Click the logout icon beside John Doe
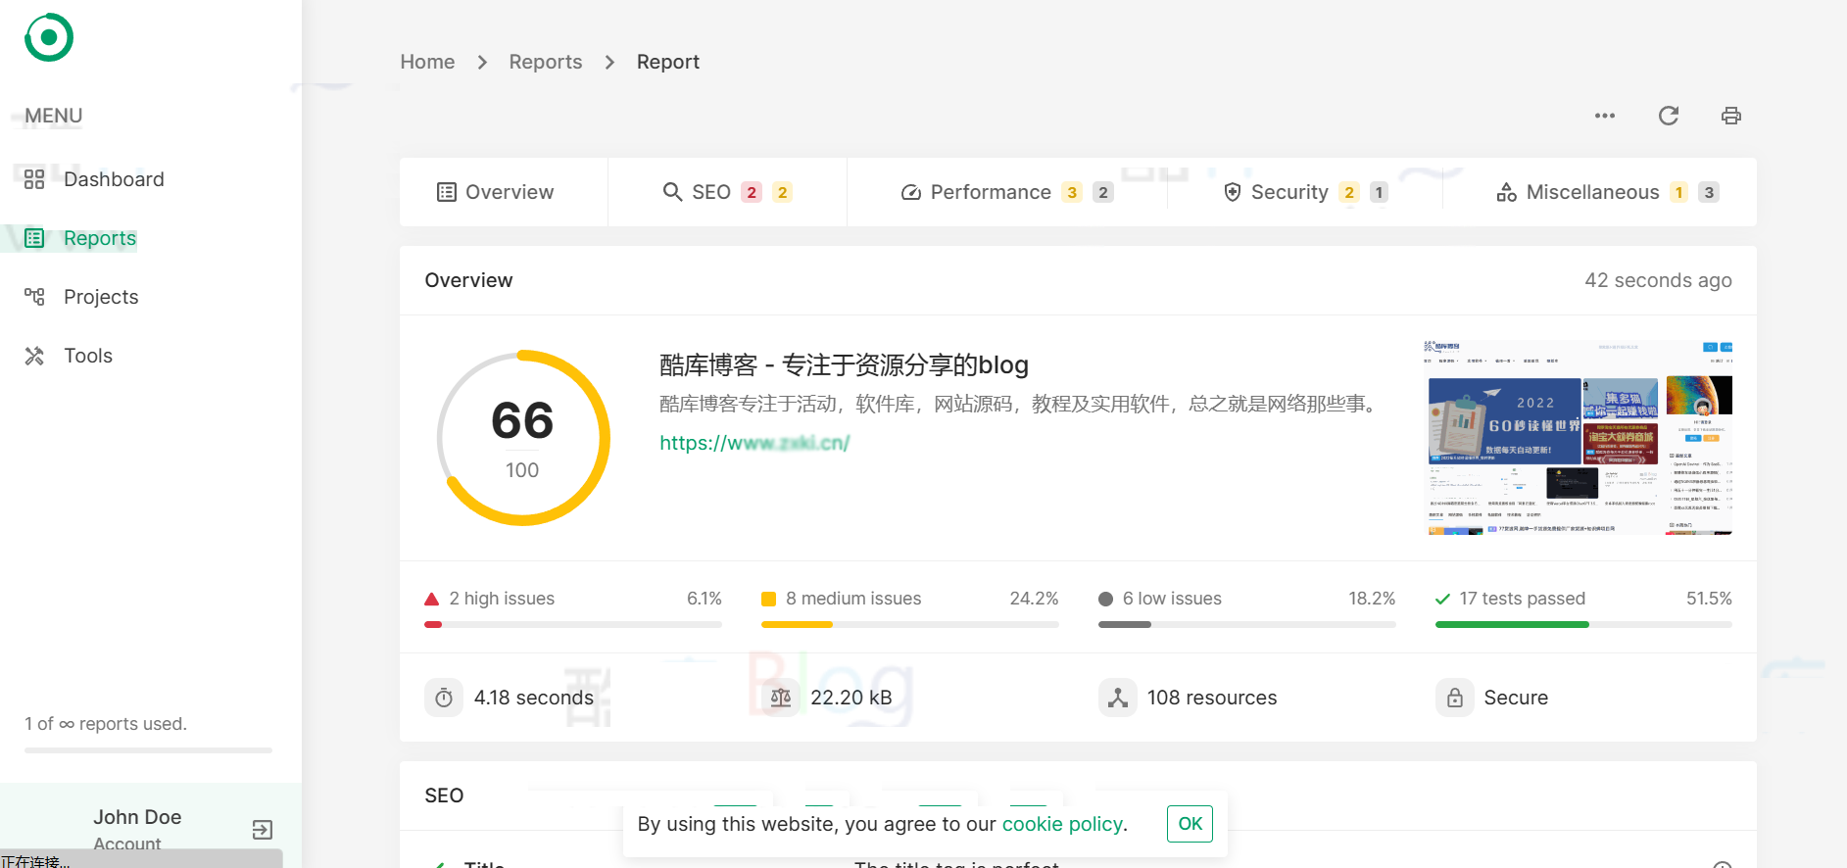This screenshot has width=1847, height=868. coord(263,830)
